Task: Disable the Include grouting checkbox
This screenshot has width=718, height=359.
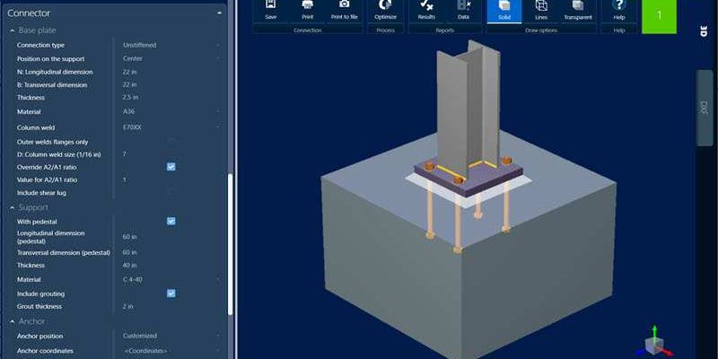Action: point(171,293)
